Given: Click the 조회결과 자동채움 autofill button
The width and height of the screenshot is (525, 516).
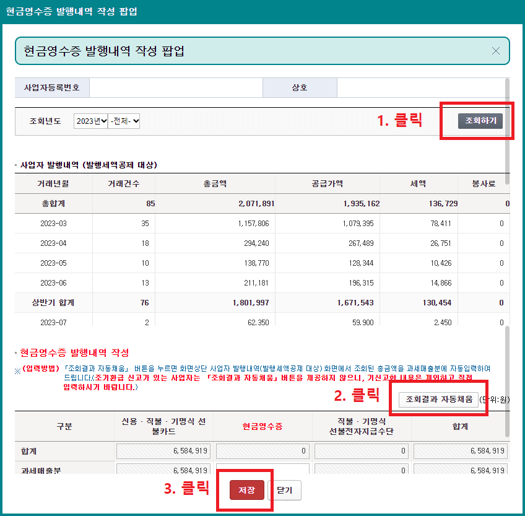Looking at the screenshot, I should tap(440, 400).
